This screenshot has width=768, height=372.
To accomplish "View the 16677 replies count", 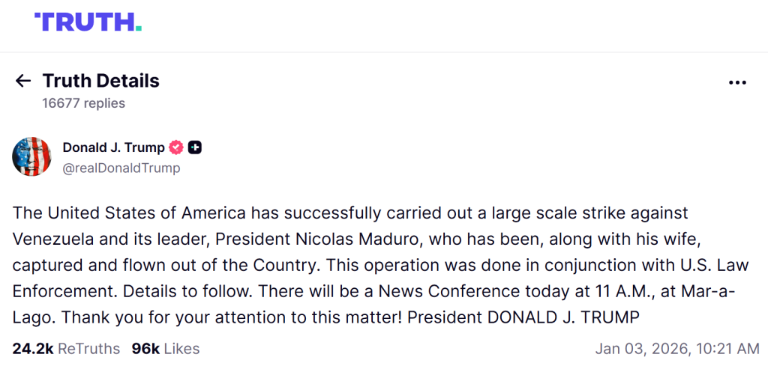I will click(x=83, y=103).
